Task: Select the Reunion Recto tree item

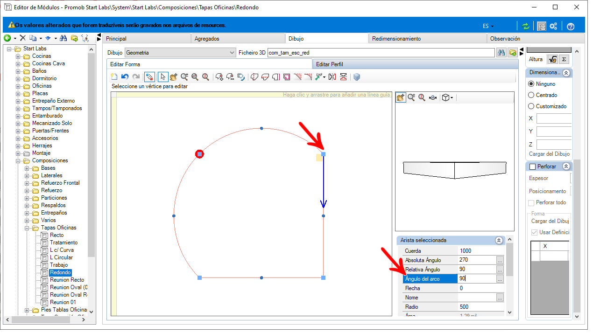Action: [x=67, y=280]
